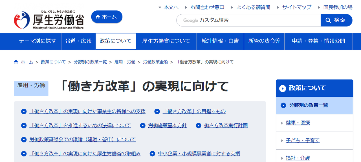The height and width of the screenshot is (162, 361).
Task: Open the よくある御質問 link
Action: point(253,7)
